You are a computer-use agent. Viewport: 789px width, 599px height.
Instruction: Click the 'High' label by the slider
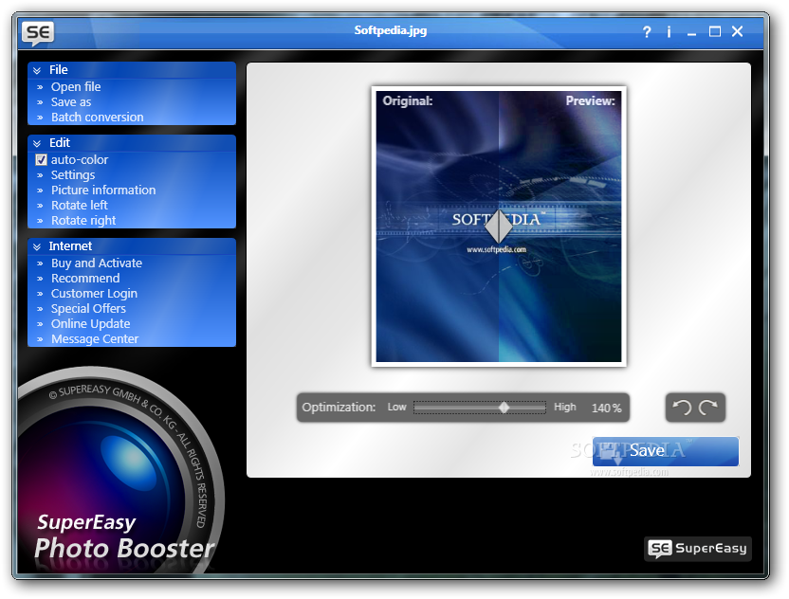click(x=564, y=407)
